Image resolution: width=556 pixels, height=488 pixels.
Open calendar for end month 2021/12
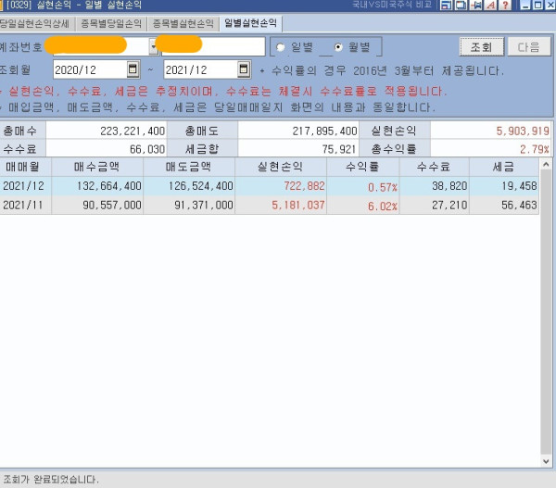point(244,69)
